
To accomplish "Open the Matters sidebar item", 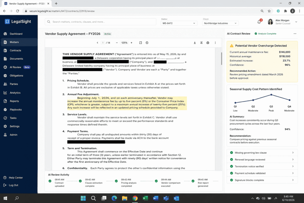I will [x=19, y=42].
